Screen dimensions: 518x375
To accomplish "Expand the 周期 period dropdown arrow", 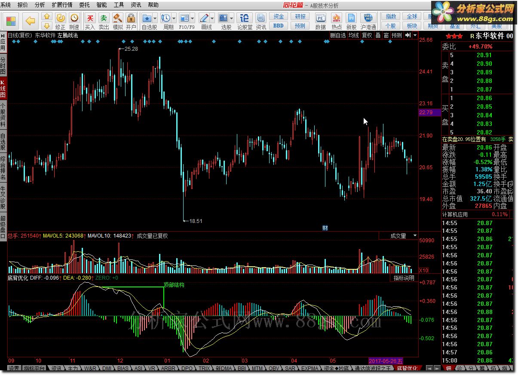I will (174, 18).
